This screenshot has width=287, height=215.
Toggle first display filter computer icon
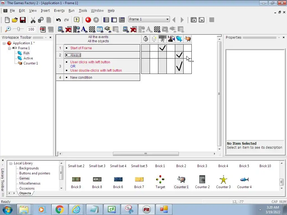(61, 29)
